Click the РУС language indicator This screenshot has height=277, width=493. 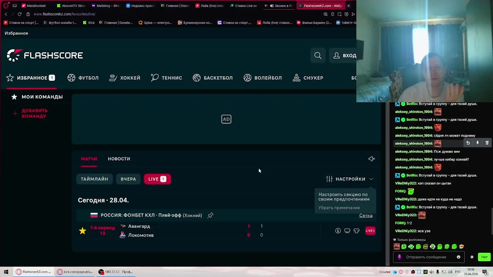click(458, 272)
